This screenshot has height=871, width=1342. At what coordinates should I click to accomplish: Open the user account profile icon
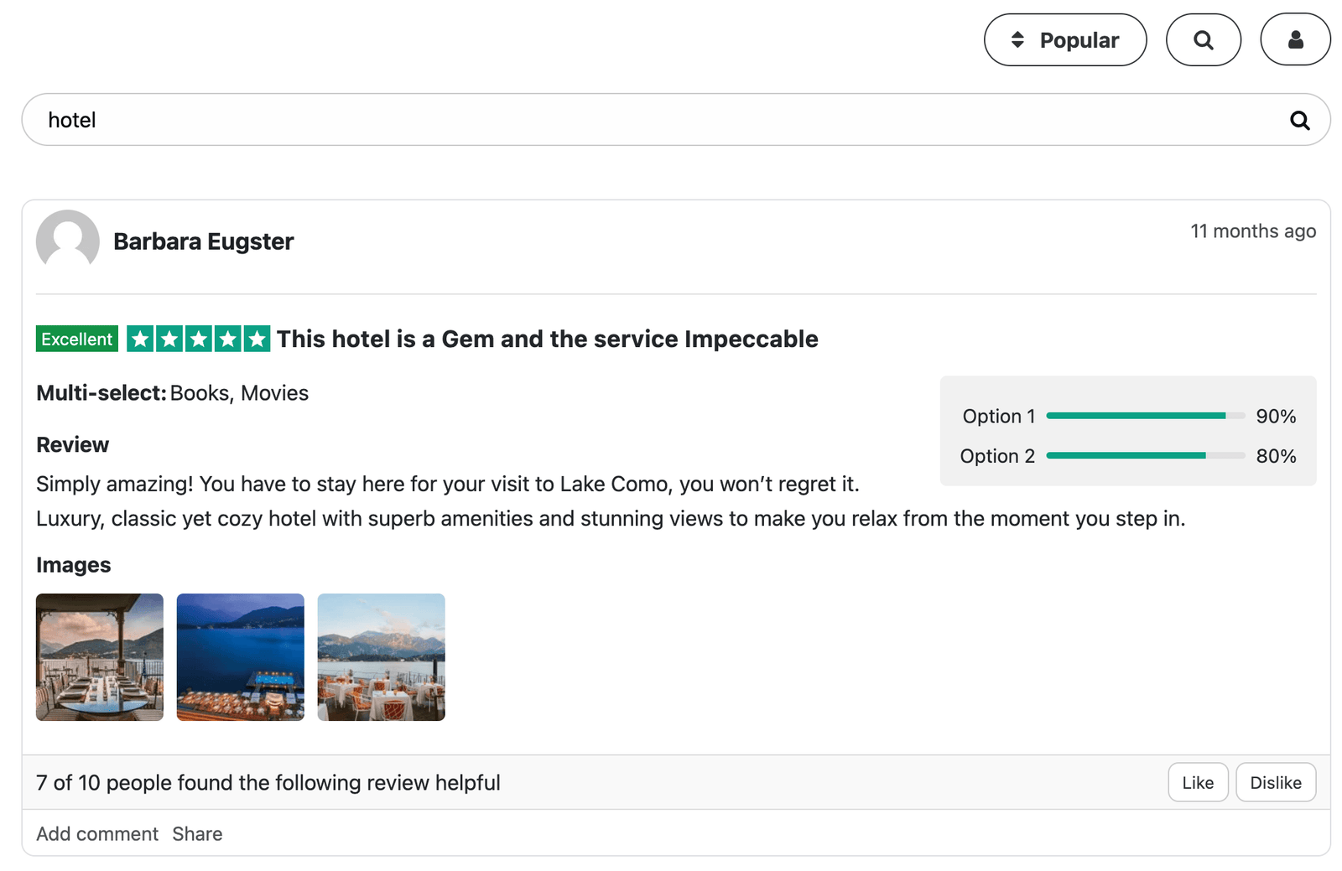tap(1294, 39)
